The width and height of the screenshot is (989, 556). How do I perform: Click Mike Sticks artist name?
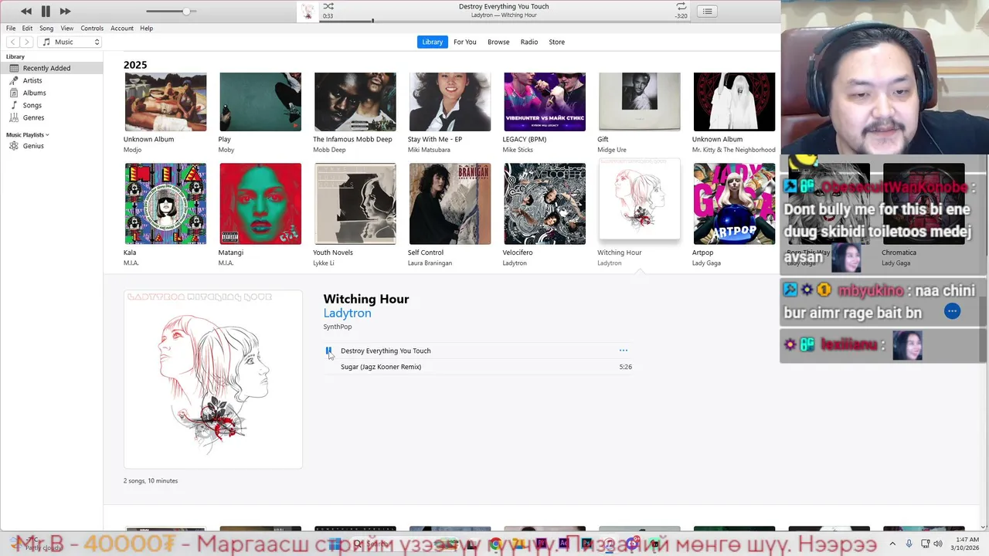(x=518, y=150)
